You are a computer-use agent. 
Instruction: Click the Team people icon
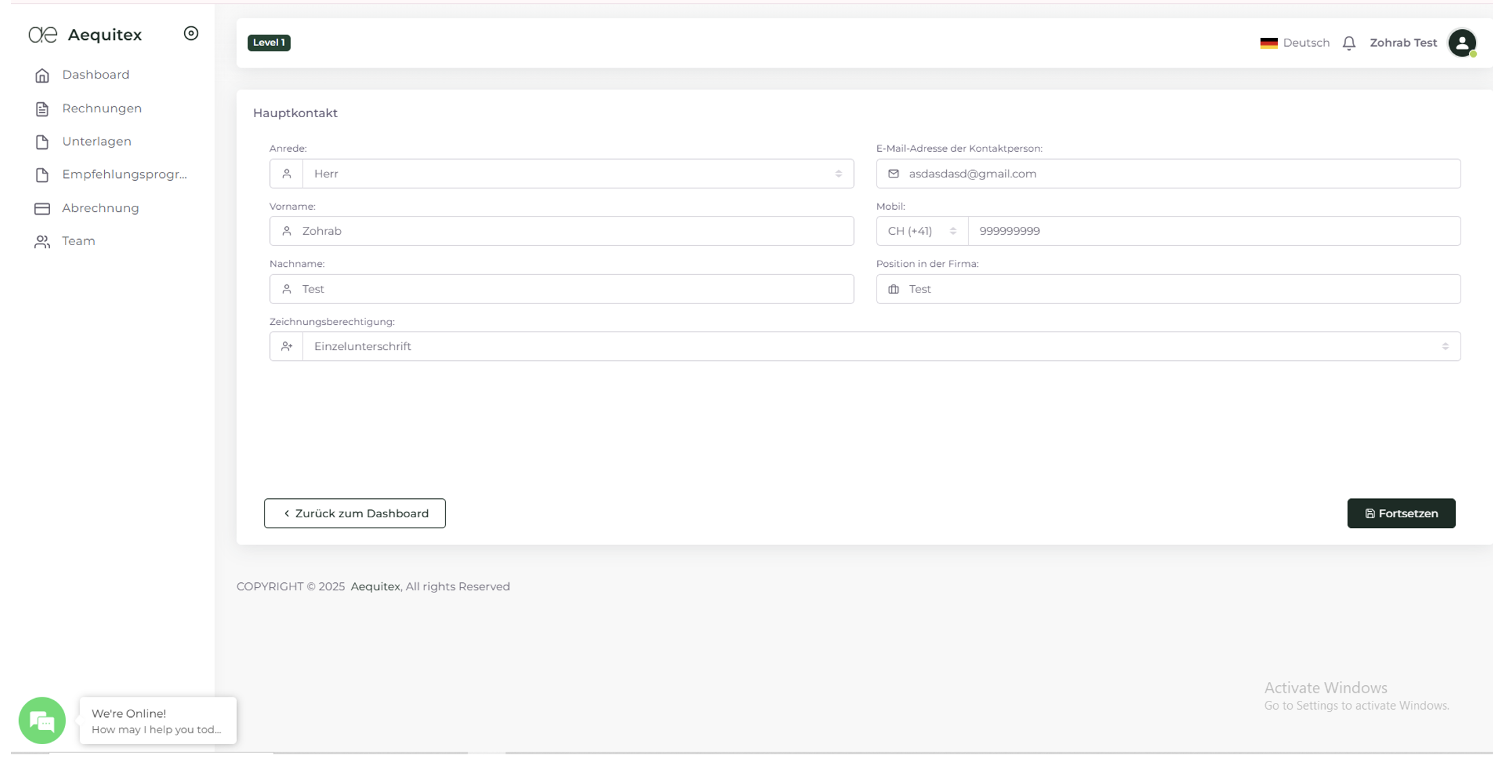(x=42, y=242)
